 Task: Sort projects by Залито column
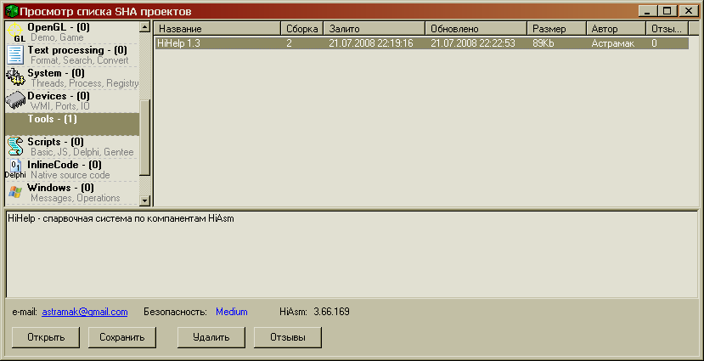click(374, 29)
